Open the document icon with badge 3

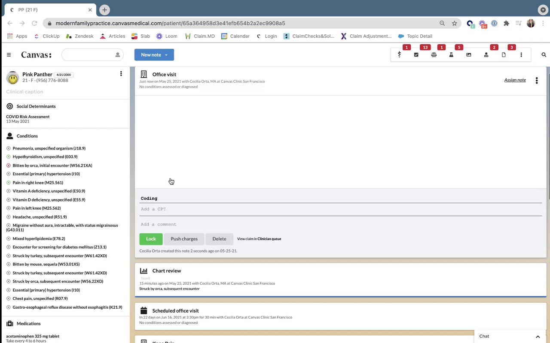pos(504,55)
